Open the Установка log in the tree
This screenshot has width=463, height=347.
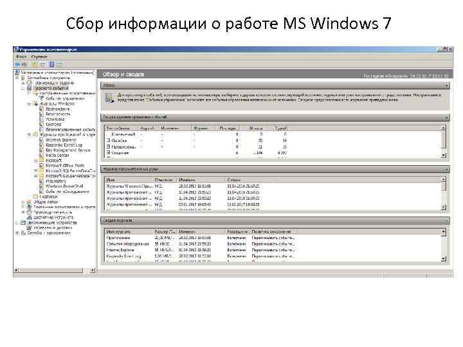[55, 120]
